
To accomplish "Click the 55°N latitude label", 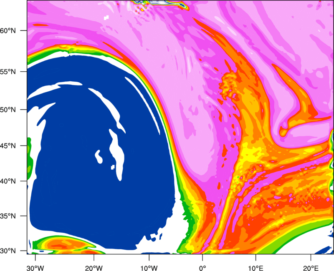I will pyautogui.click(x=8, y=71).
